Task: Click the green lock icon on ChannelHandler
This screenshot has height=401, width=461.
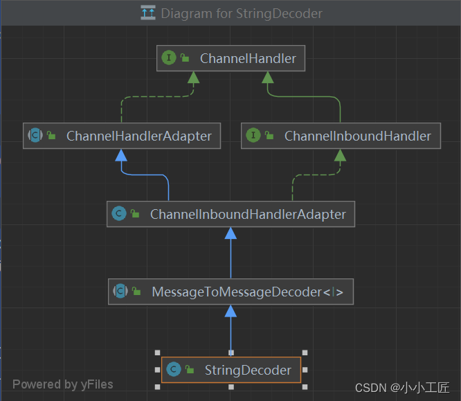Action: pyautogui.click(x=186, y=59)
